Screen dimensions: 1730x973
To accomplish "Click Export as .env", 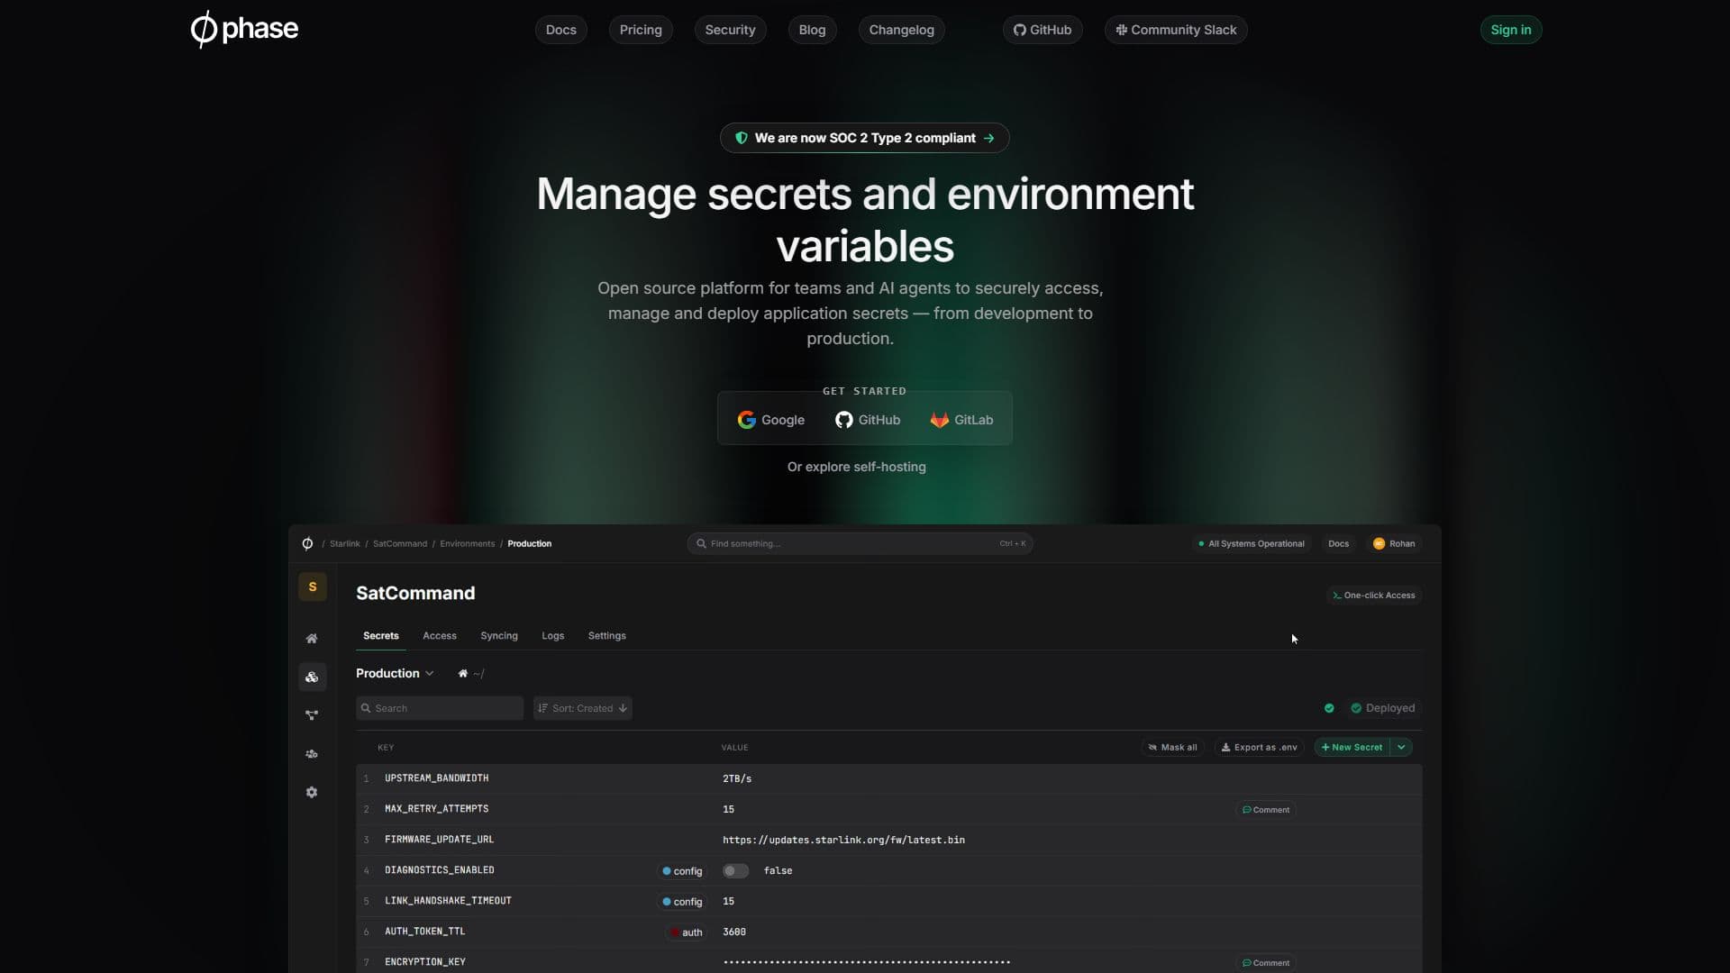I will pyautogui.click(x=1260, y=747).
